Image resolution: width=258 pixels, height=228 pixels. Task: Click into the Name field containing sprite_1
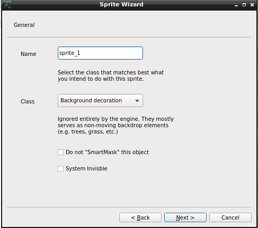pyautogui.click(x=100, y=53)
